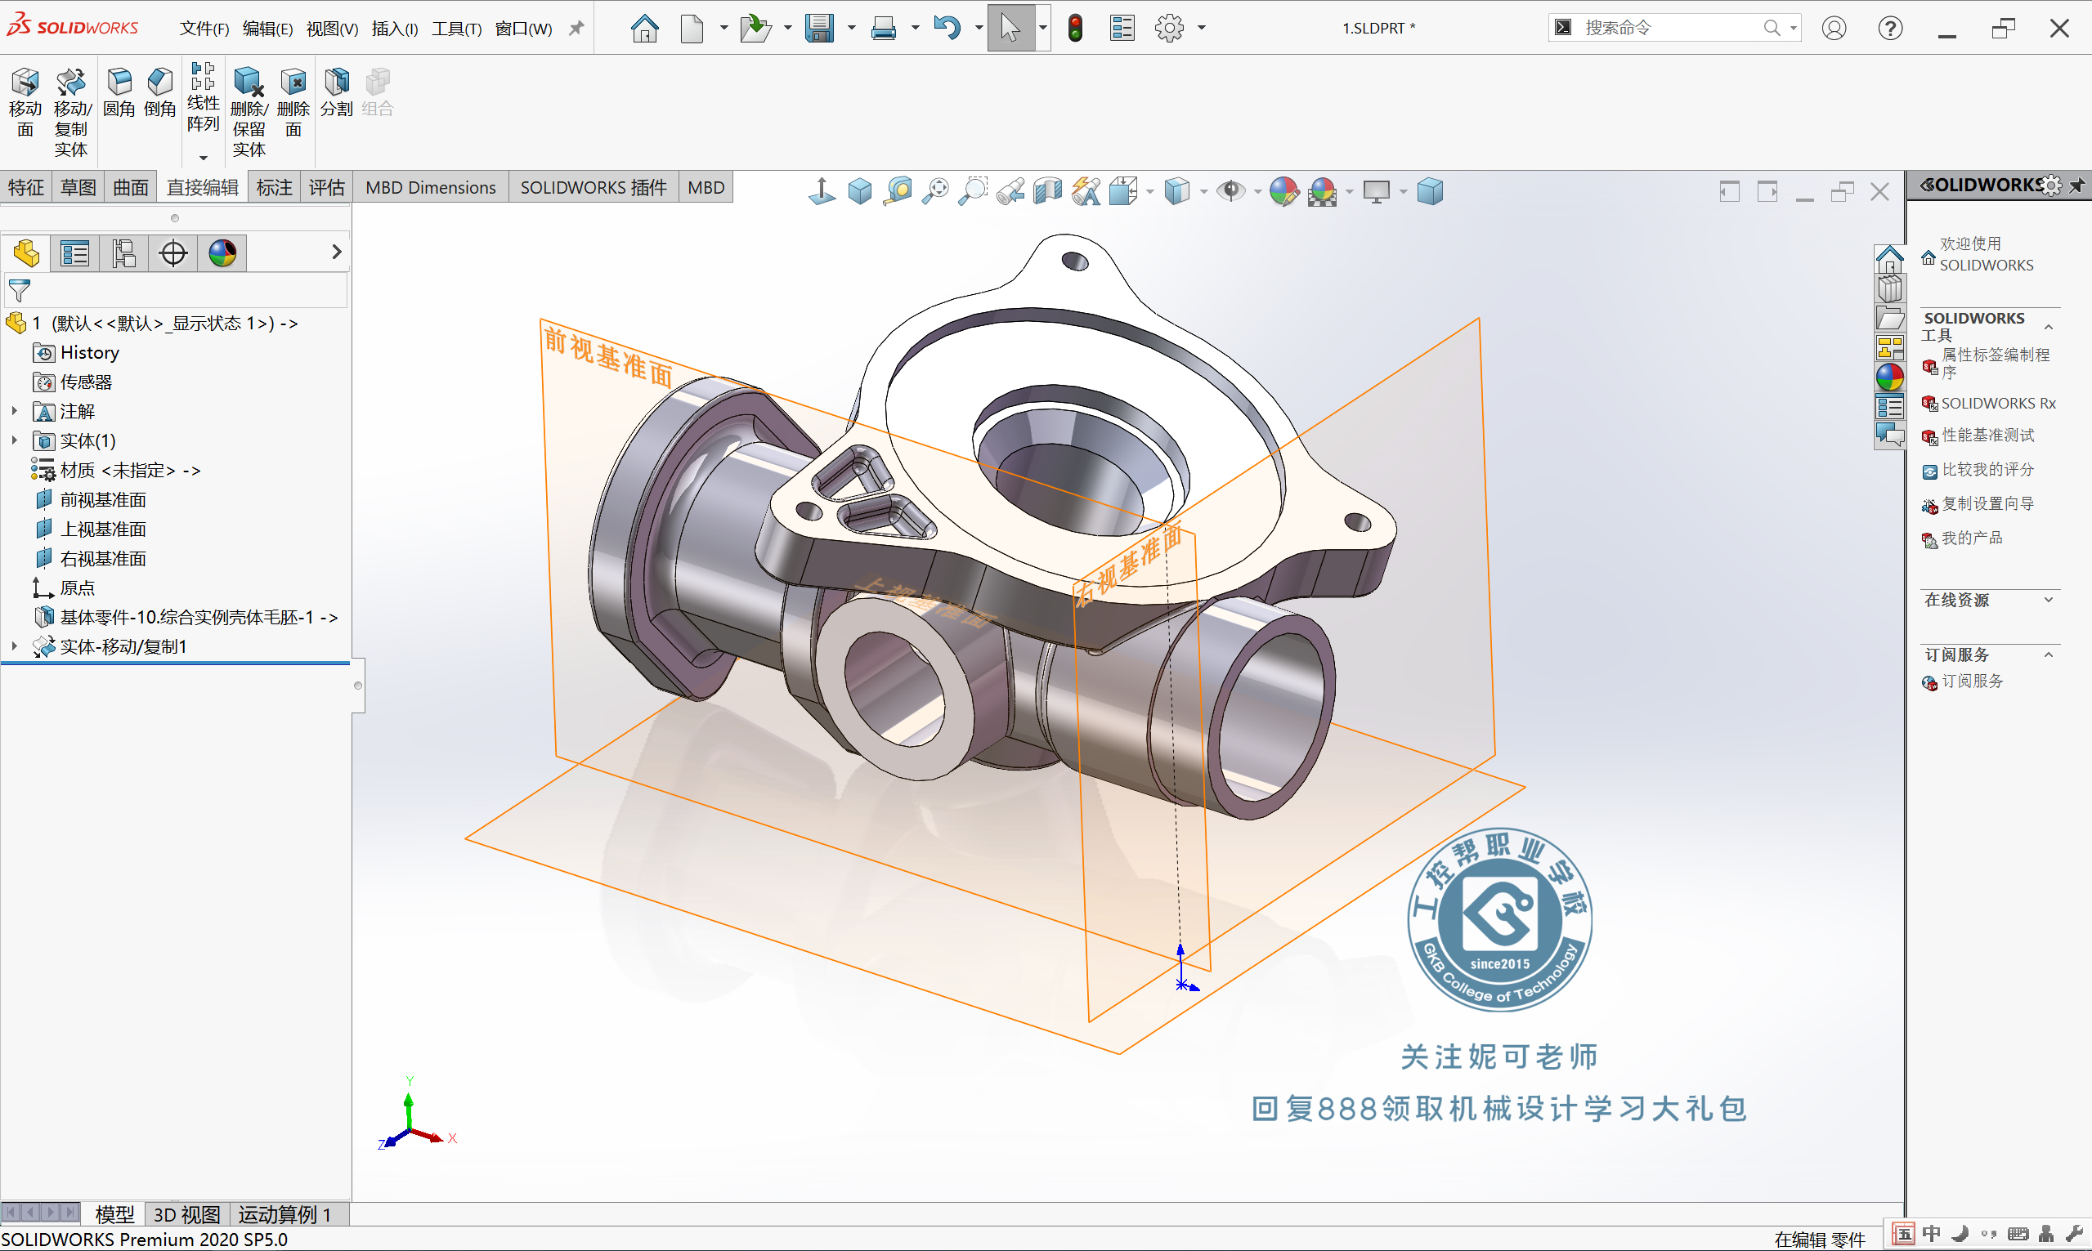This screenshot has width=2092, height=1251.
Task: Open the DimXpertManager crosshair tab
Action: (x=172, y=253)
